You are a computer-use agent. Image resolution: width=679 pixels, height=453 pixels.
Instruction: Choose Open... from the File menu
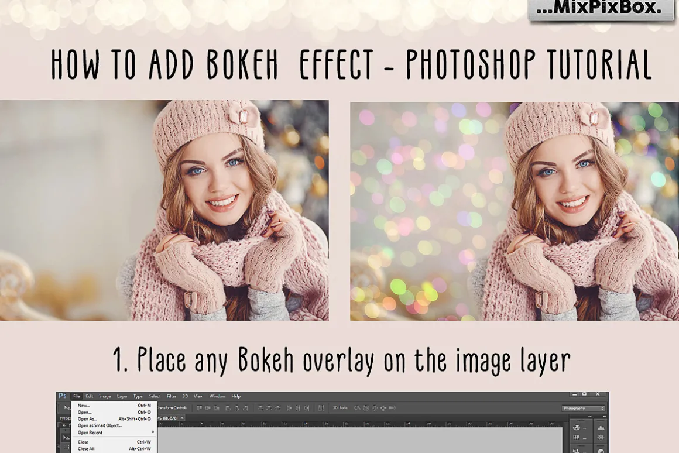[114, 412]
